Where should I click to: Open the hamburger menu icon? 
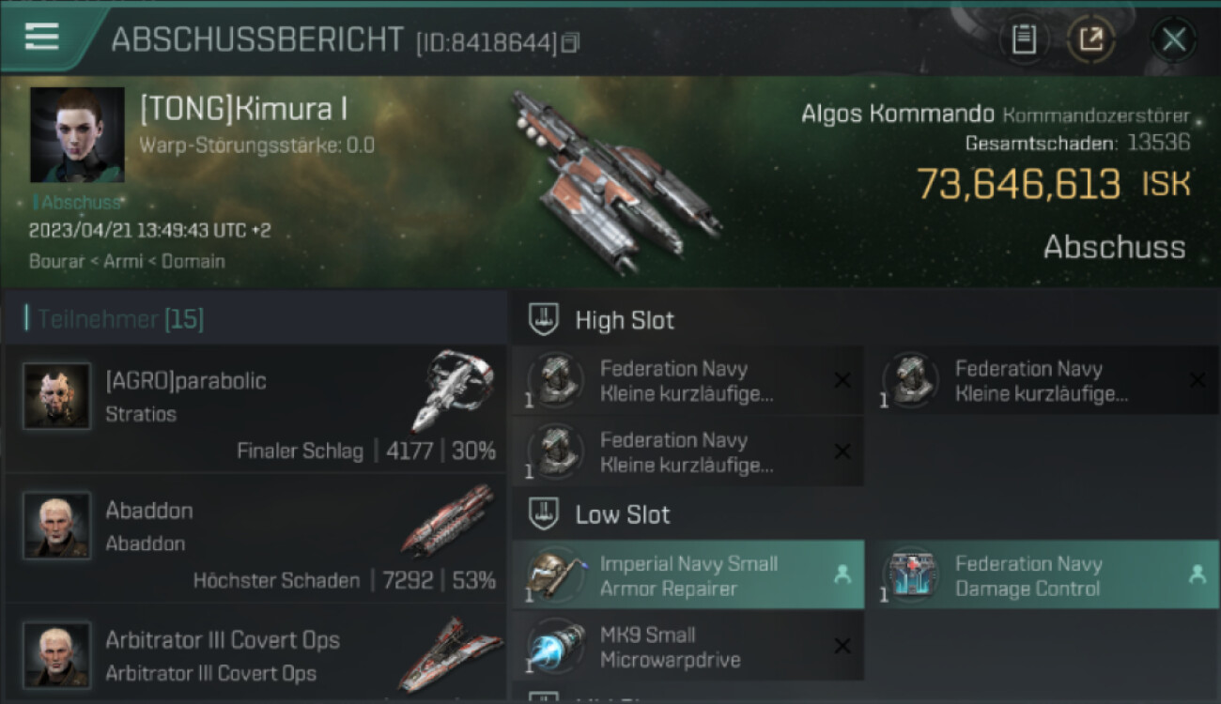(41, 37)
